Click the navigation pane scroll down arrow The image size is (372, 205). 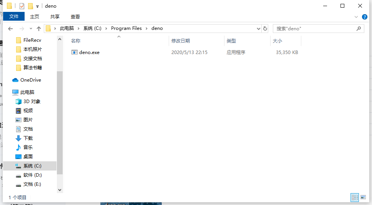pyautogui.click(x=60, y=190)
